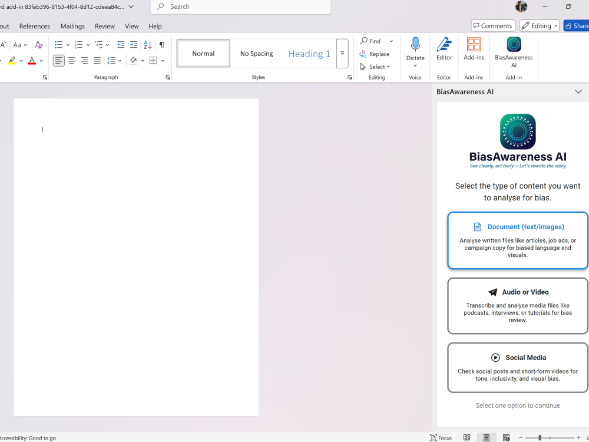Viewport: 589px width, 442px height.
Task: Click the multilevel list icon
Action: coord(99,45)
